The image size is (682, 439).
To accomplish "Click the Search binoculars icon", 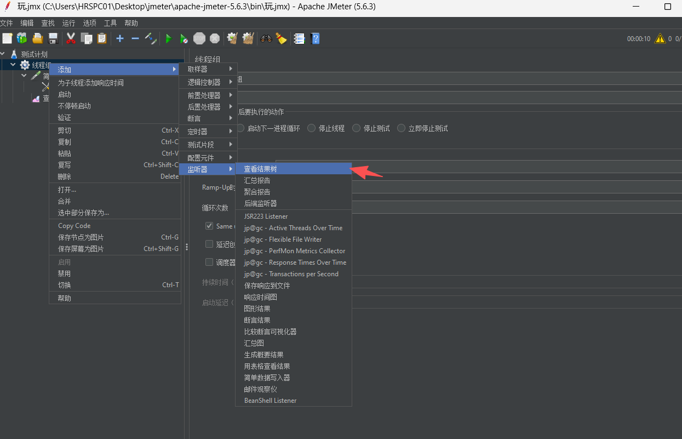I will [266, 38].
